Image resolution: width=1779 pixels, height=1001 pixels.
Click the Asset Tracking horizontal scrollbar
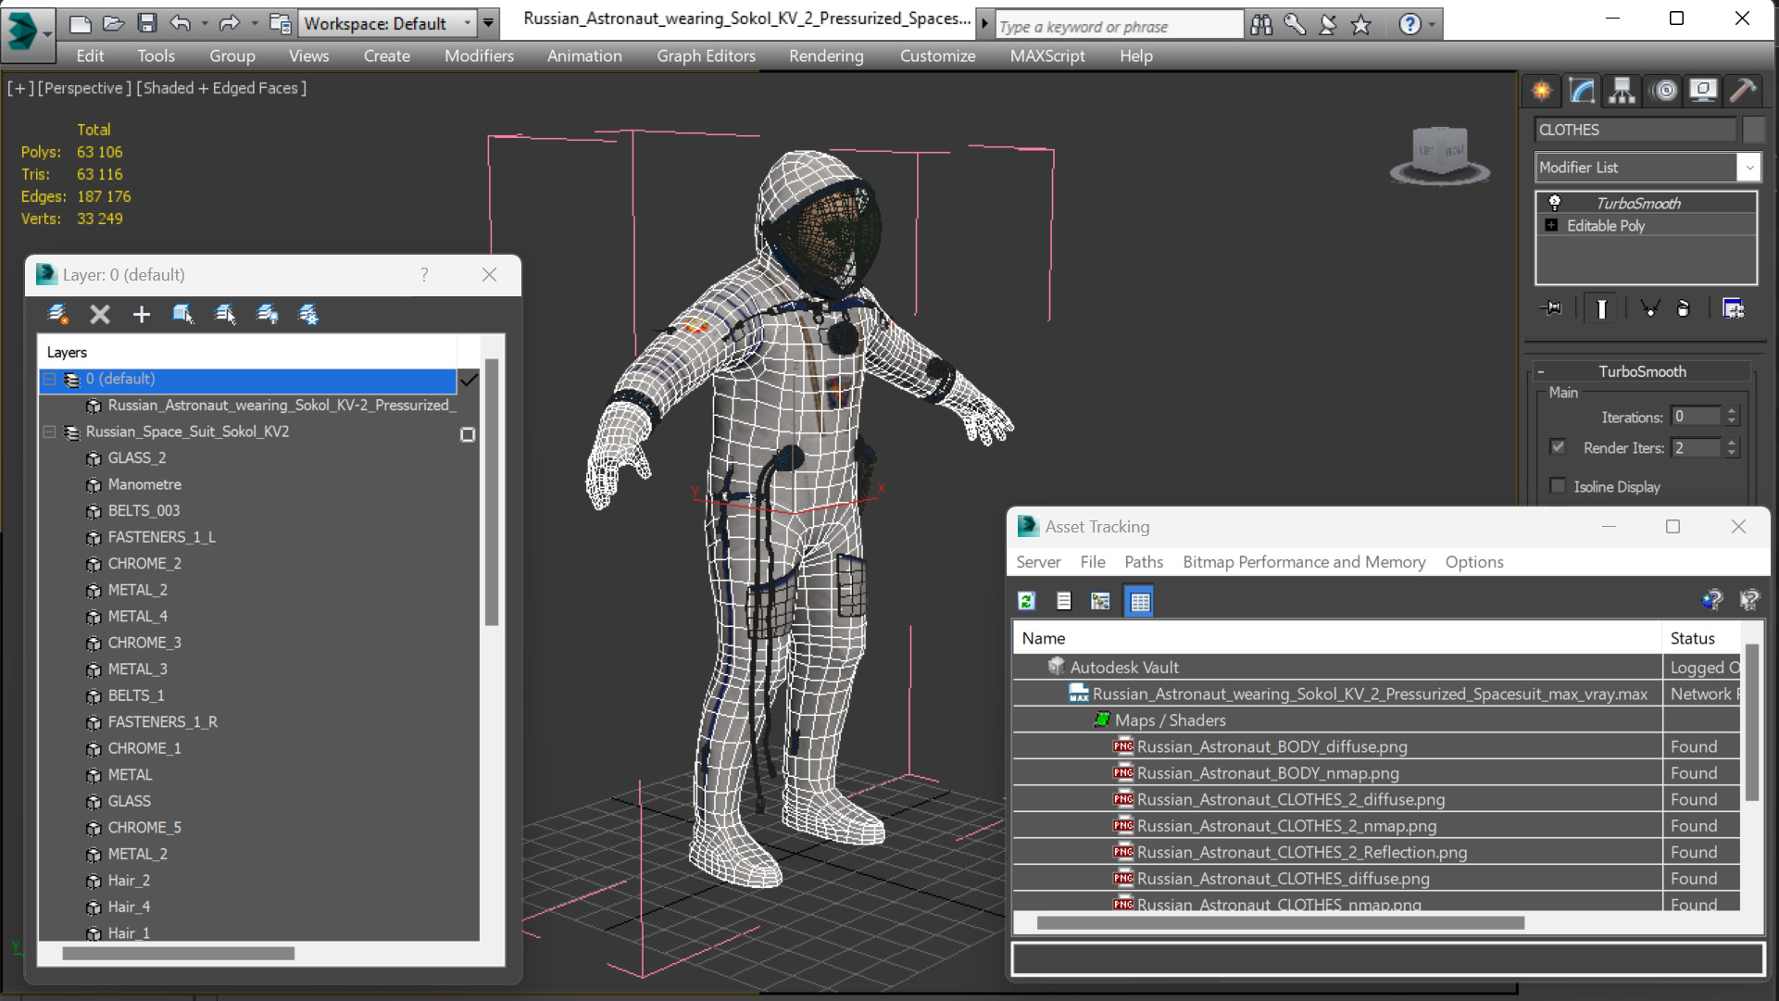[1280, 923]
